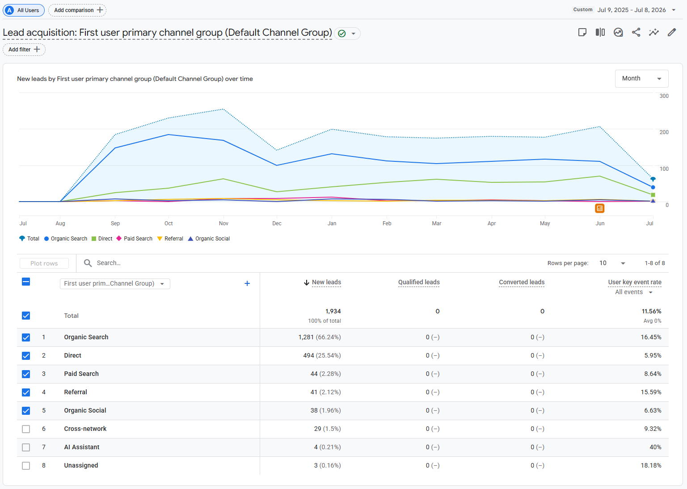Open the sparkle trend insights icon
Image resolution: width=687 pixels, height=489 pixels.
[x=654, y=32]
